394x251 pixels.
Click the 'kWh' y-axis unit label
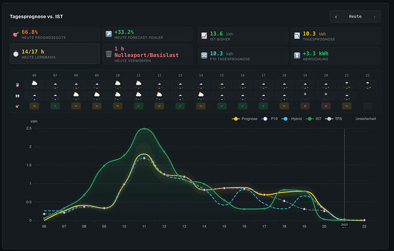tap(34, 122)
